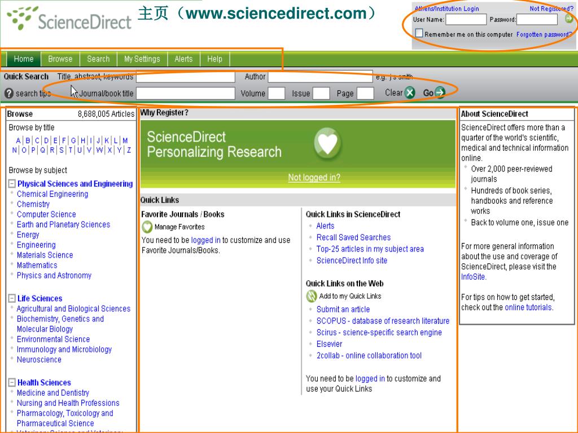Open Materials Science subject
This screenshot has height=433, width=578.
(45, 255)
